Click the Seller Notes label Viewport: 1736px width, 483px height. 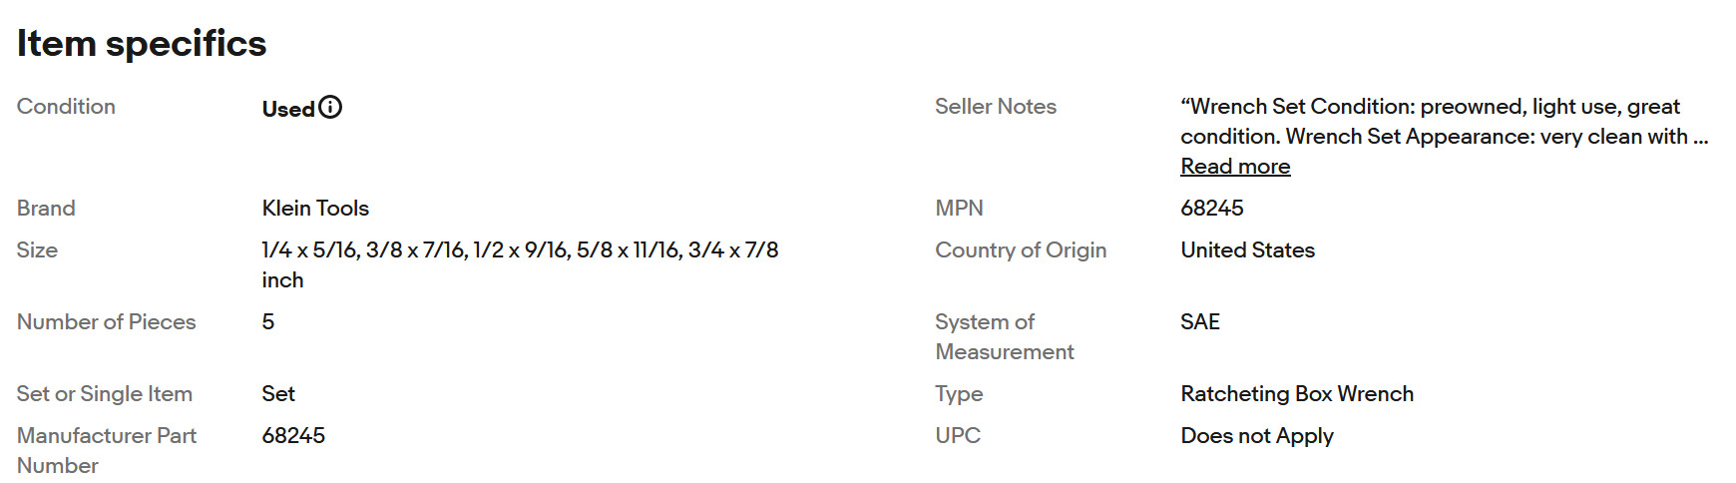click(x=995, y=107)
